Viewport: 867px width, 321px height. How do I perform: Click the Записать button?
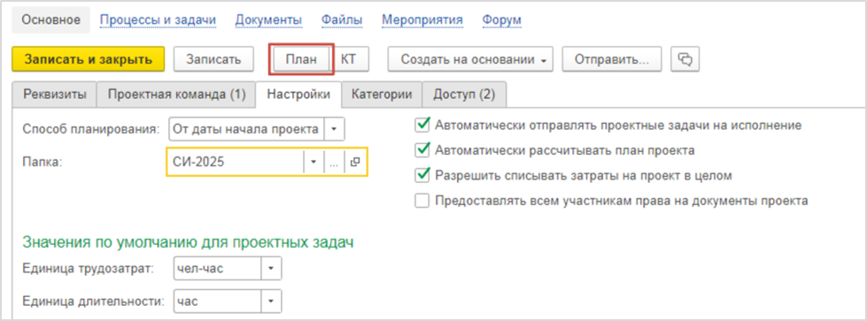point(213,59)
